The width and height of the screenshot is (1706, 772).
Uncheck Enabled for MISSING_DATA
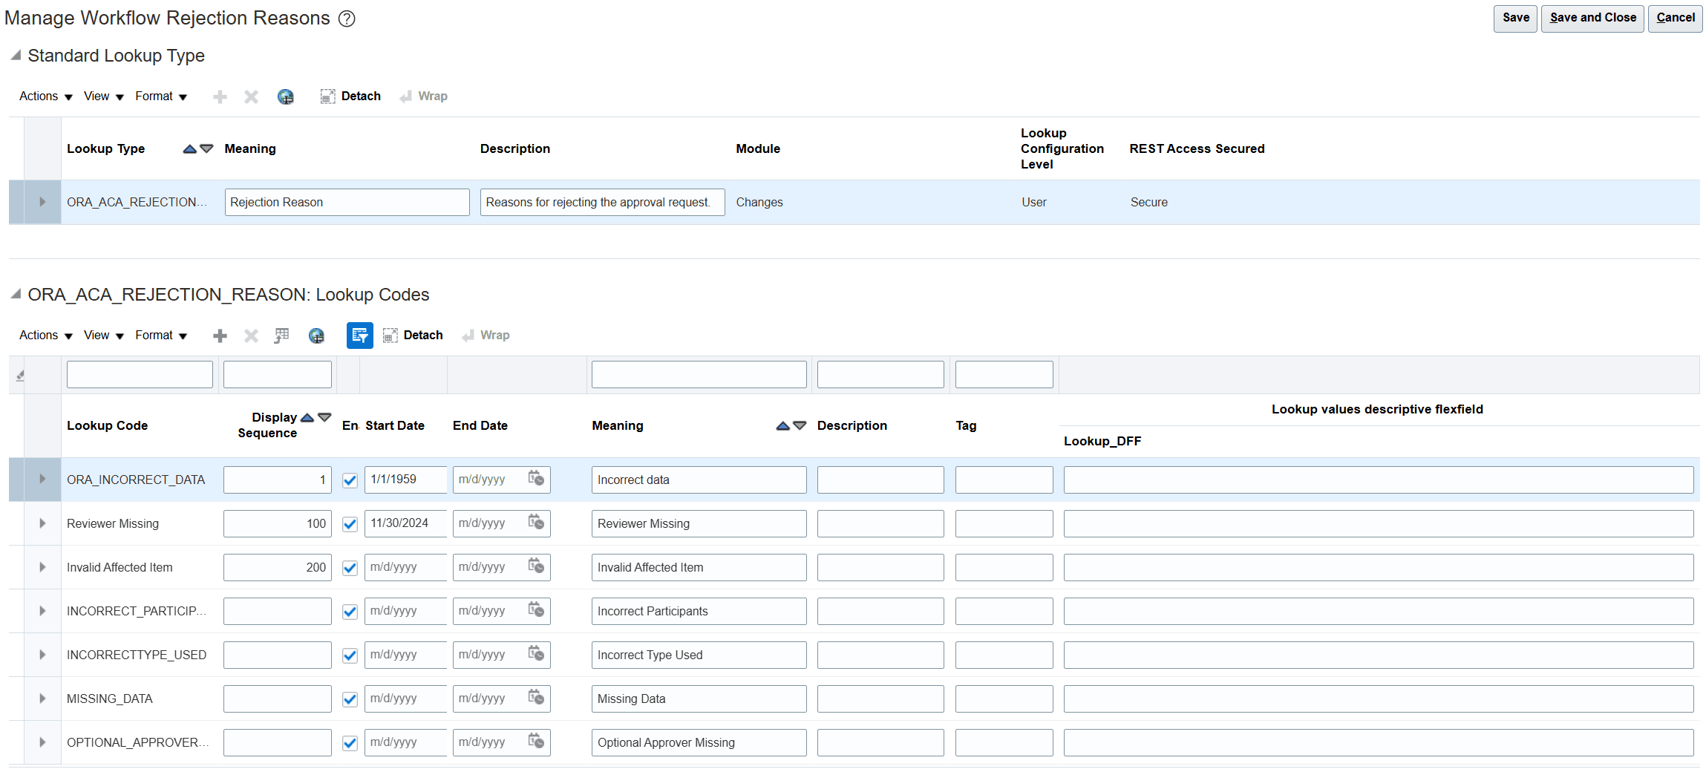[350, 699]
